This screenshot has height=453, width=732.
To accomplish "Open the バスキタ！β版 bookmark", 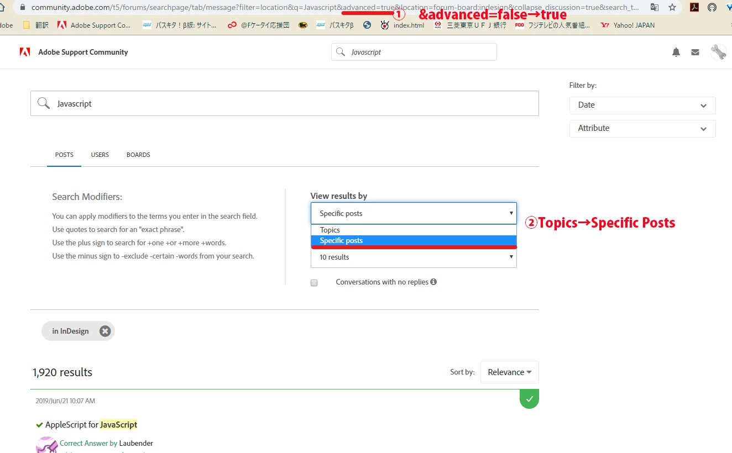I will pyautogui.click(x=180, y=25).
